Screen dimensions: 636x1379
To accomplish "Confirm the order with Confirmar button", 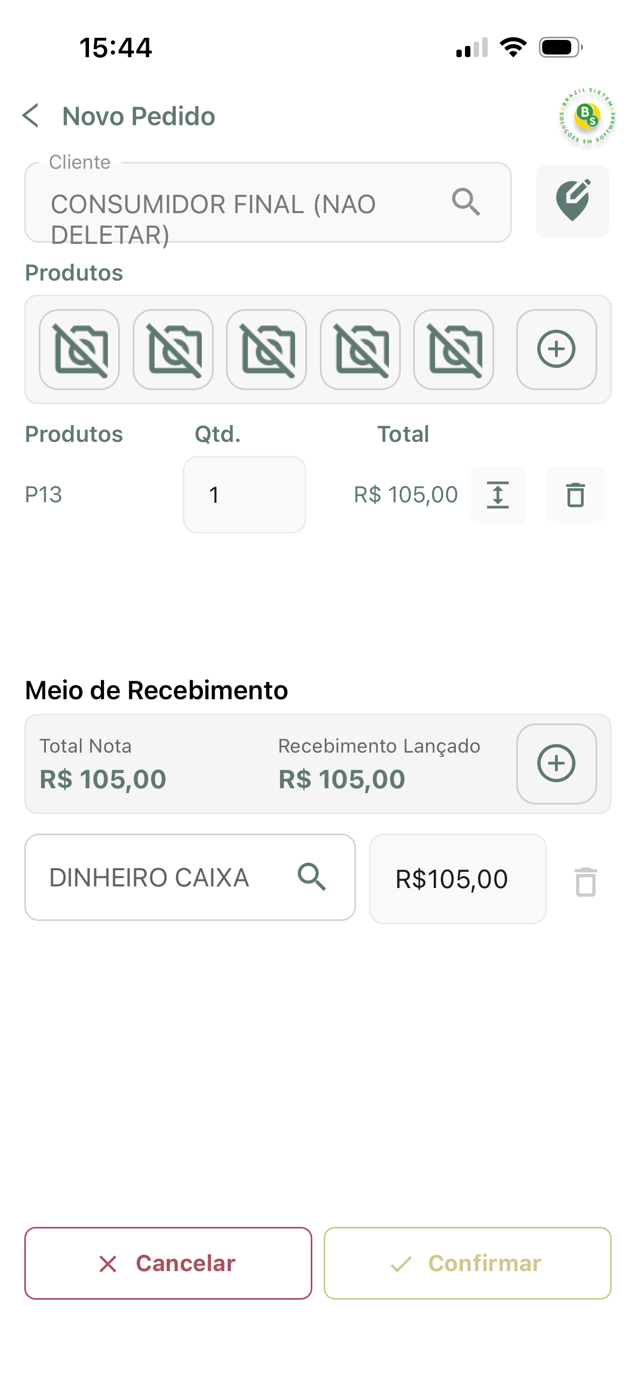I will 467,1263.
